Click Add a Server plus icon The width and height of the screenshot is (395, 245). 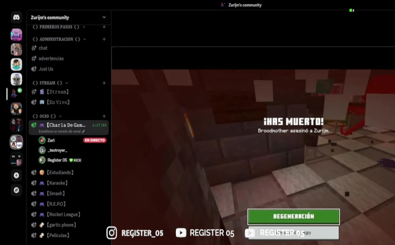click(x=16, y=175)
